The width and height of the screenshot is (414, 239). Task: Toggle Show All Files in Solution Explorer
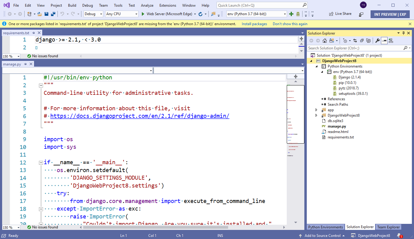331,40
